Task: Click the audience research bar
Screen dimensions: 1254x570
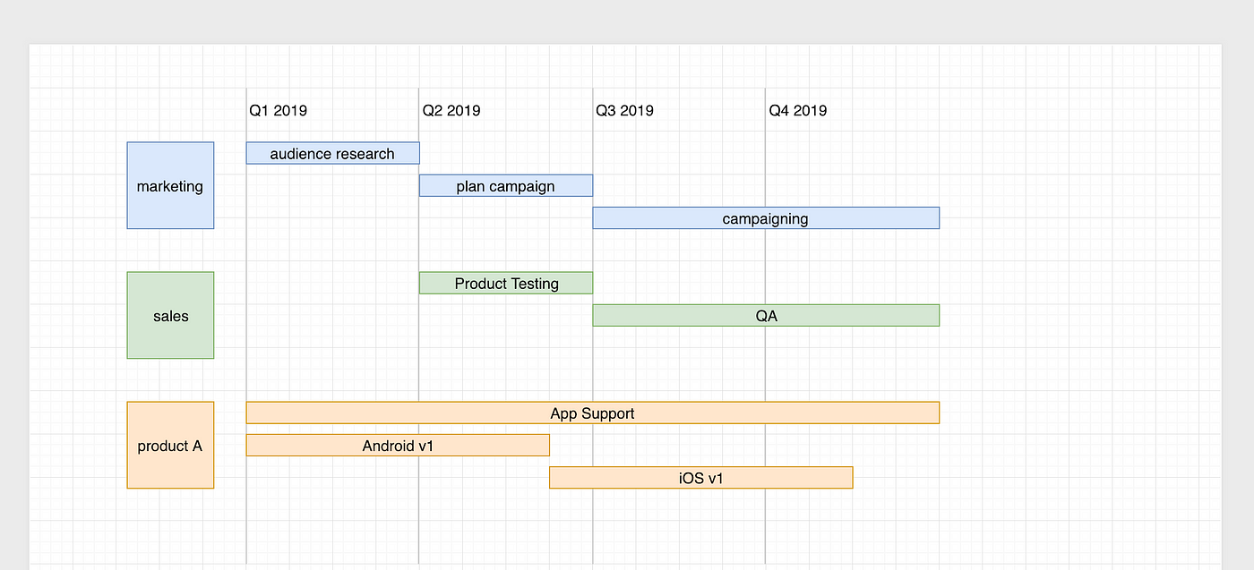Action: tap(332, 153)
